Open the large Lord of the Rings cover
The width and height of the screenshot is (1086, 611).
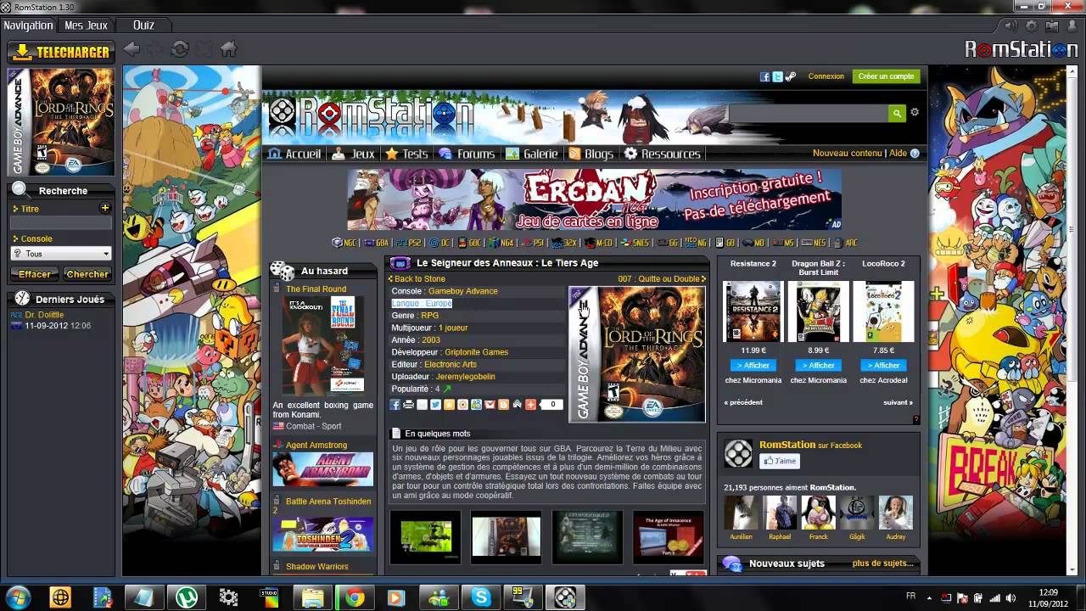(x=637, y=354)
